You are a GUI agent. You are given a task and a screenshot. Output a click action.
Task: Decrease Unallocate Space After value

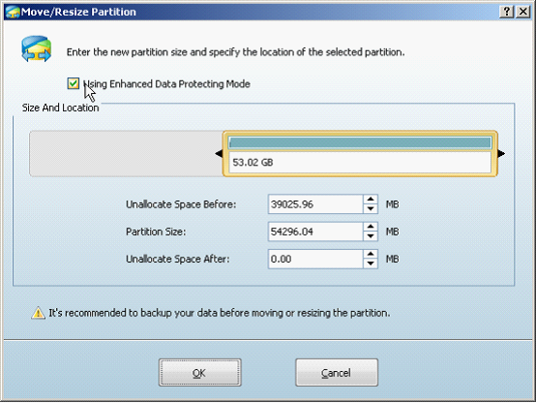371,263
